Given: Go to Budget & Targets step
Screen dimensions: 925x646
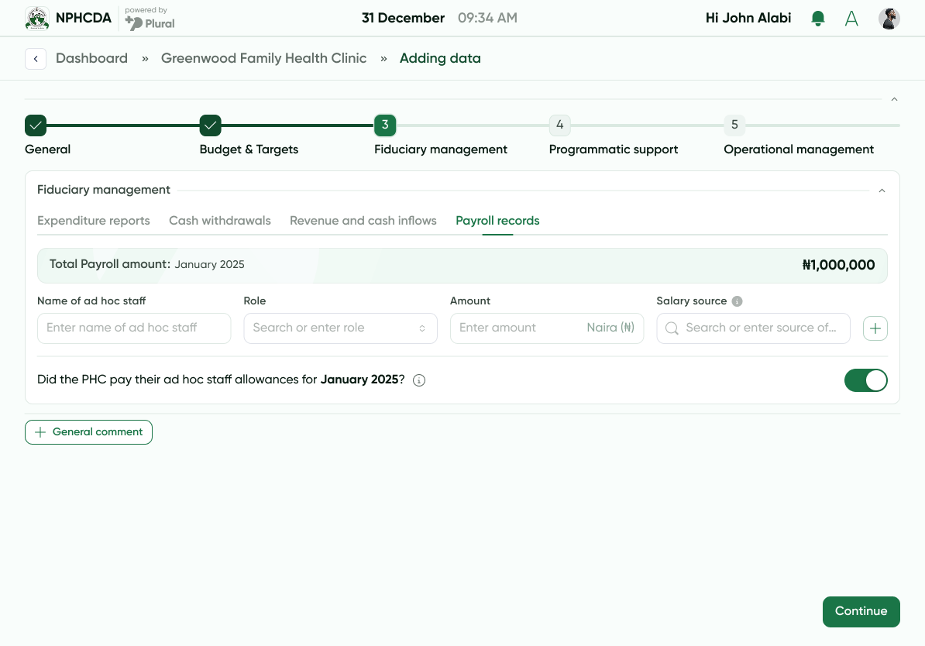Looking at the screenshot, I should (x=211, y=125).
